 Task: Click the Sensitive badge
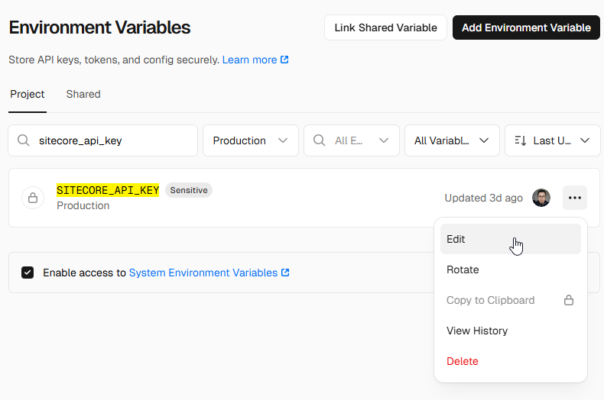pyautogui.click(x=189, y=190)
